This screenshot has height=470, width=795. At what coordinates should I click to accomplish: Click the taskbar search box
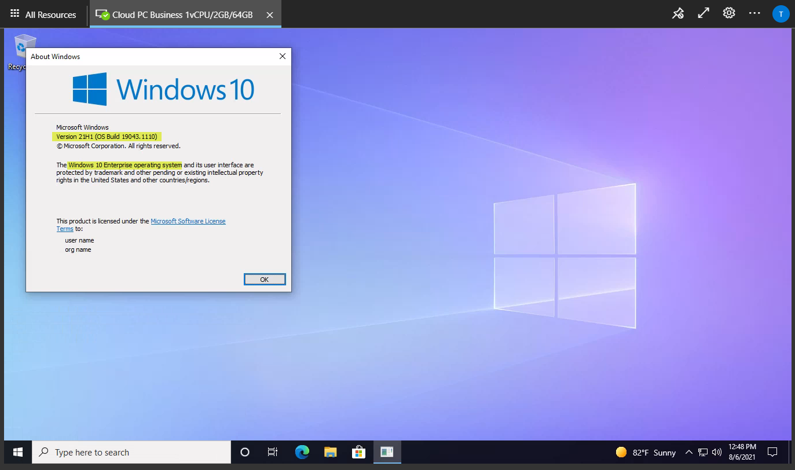click(131, 452)
